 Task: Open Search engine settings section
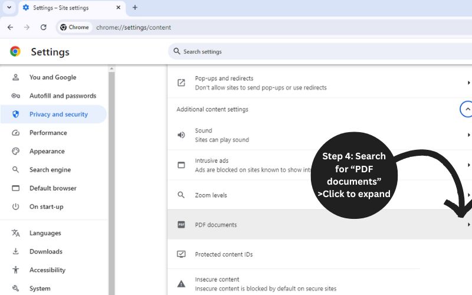(53, 170)
